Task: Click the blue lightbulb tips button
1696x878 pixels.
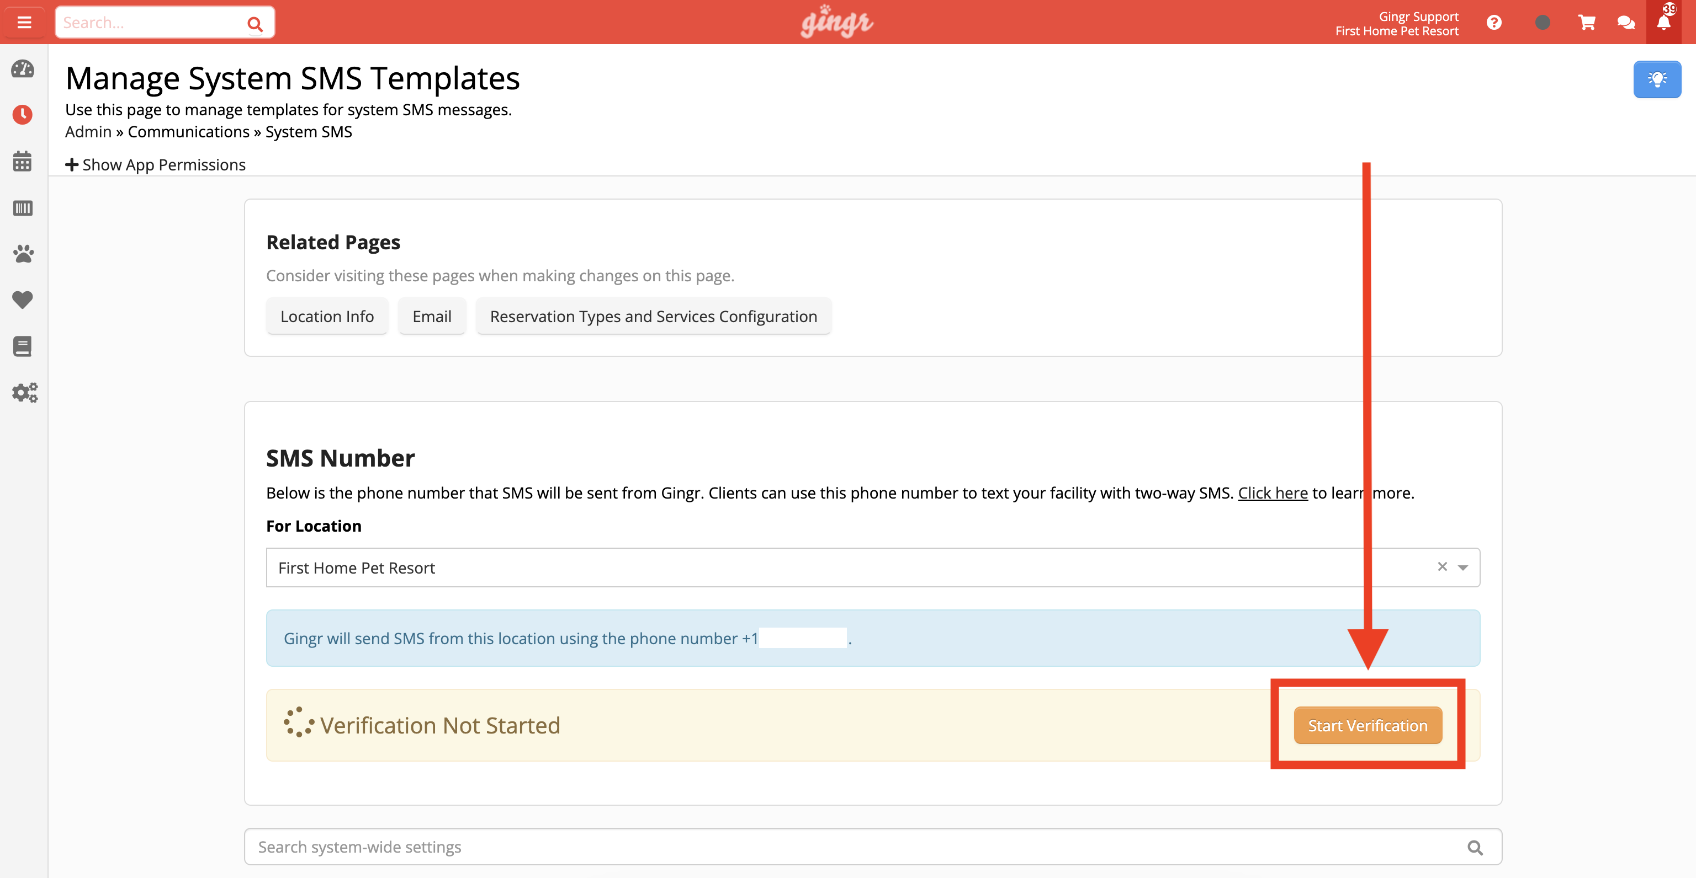Action: tap(1657, 79)
